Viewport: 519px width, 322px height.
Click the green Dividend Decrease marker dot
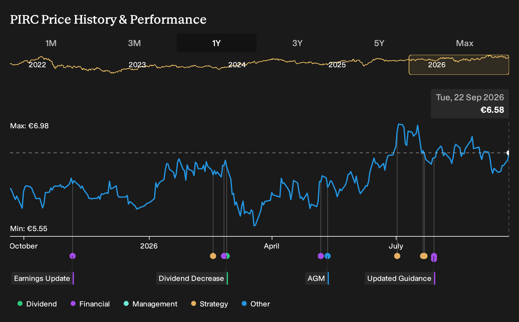coord(227,256)
